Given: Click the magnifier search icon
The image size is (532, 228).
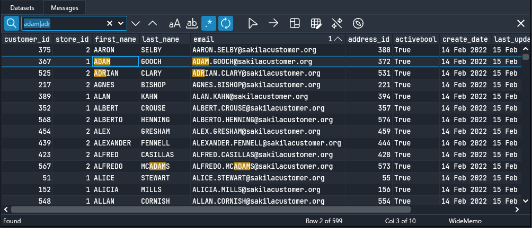Looking at the screenshot, I should pos(12,23).
